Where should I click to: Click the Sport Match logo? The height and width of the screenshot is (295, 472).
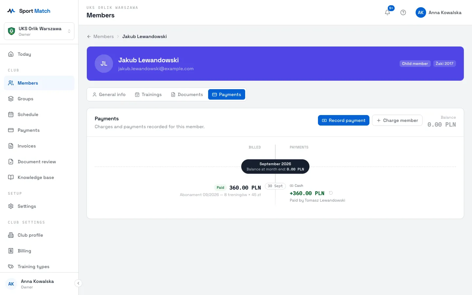(29, 11)
